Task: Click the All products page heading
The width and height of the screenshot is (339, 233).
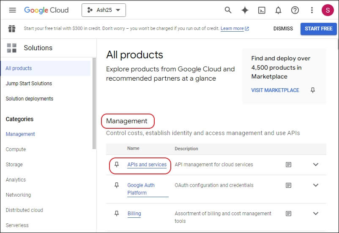Action: [x=134, y=55]
